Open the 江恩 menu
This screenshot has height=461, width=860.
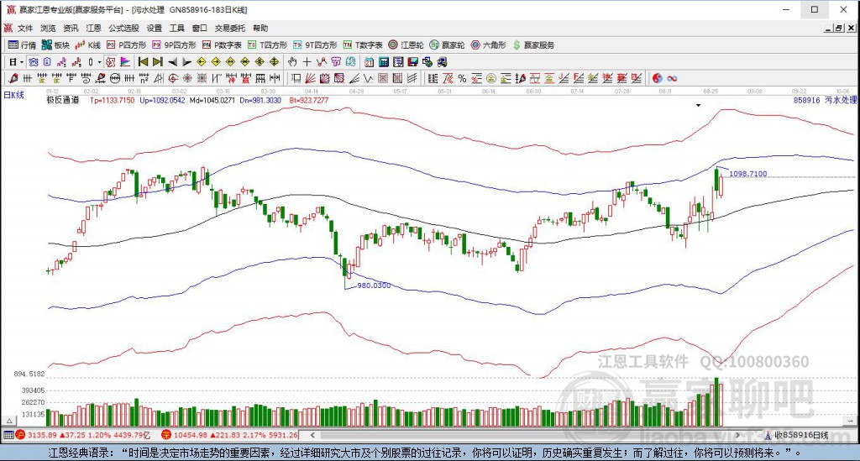point(93,28)
